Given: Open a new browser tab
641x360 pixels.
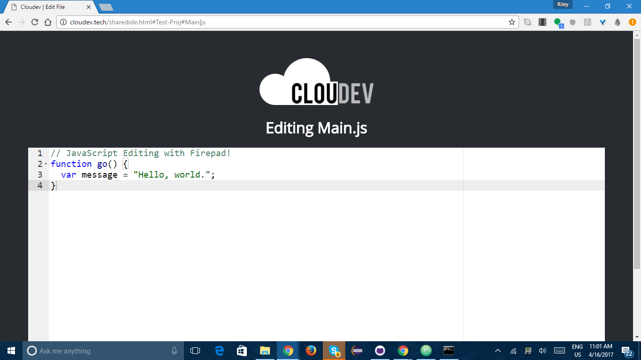Looking at the screenshot, I should [106, 7].
